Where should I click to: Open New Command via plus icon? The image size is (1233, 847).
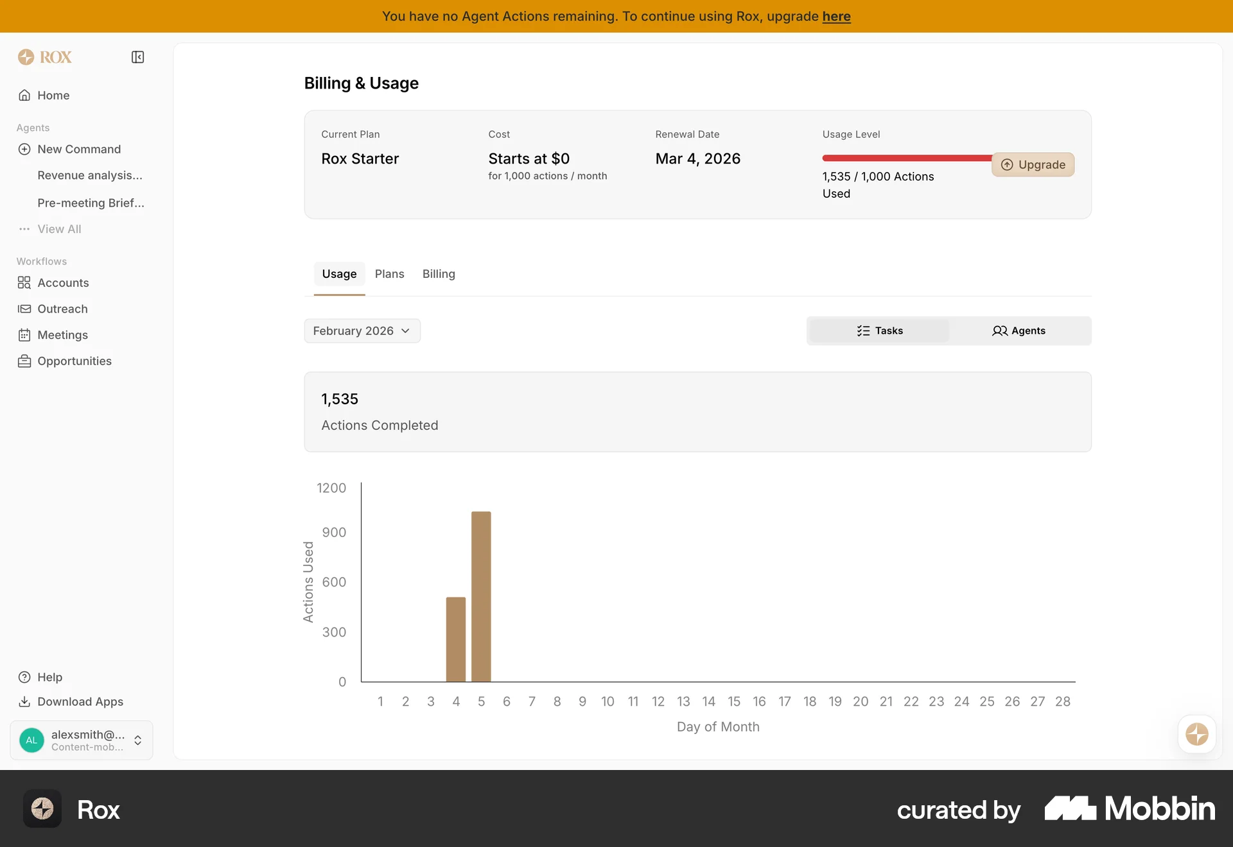pos(24,149)
